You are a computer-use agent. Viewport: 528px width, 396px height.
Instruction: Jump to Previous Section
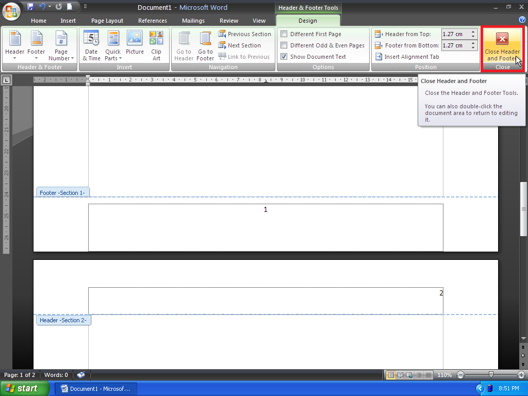(244, 34)
